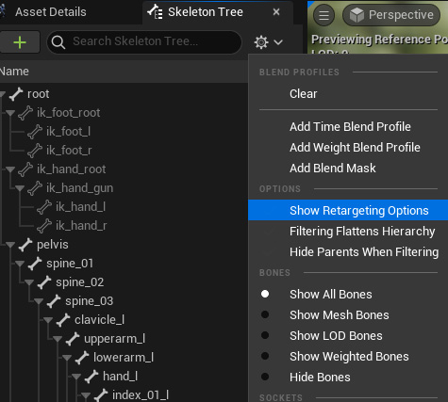Enable the Show Mesh Bones radio option
Image resolution: width=448 pixels, height=402 pixels.
(x=265, y=314)
